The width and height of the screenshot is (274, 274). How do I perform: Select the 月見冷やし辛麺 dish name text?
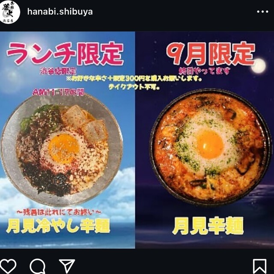(x=58, y=226)
